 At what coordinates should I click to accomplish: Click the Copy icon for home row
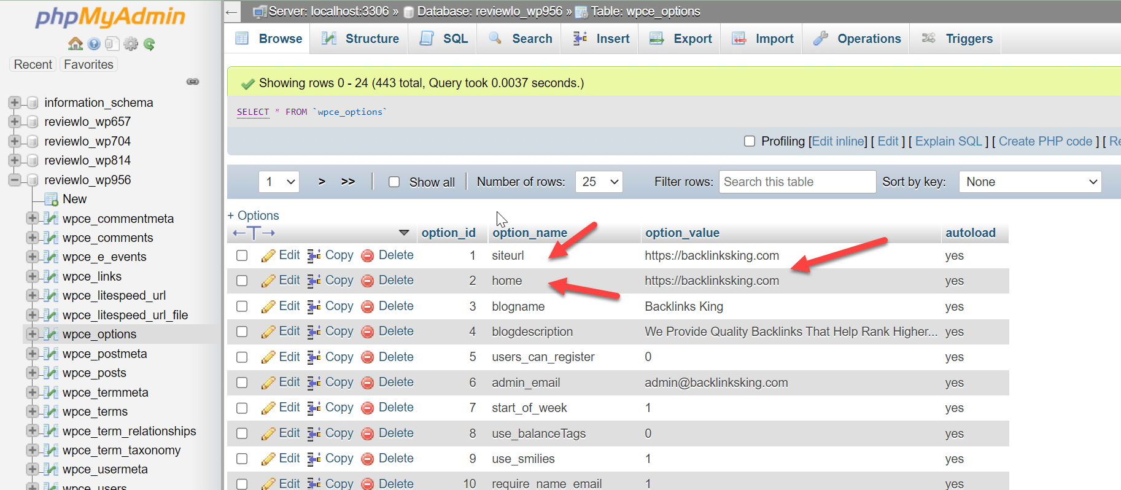coord(314,281)
